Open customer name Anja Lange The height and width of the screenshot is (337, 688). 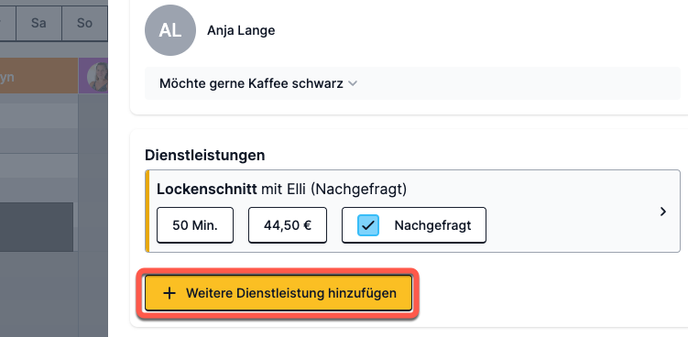pyautogui.click(x=241, y=31)
